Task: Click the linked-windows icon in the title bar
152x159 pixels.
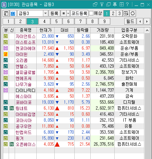Action: pos(95,5)
